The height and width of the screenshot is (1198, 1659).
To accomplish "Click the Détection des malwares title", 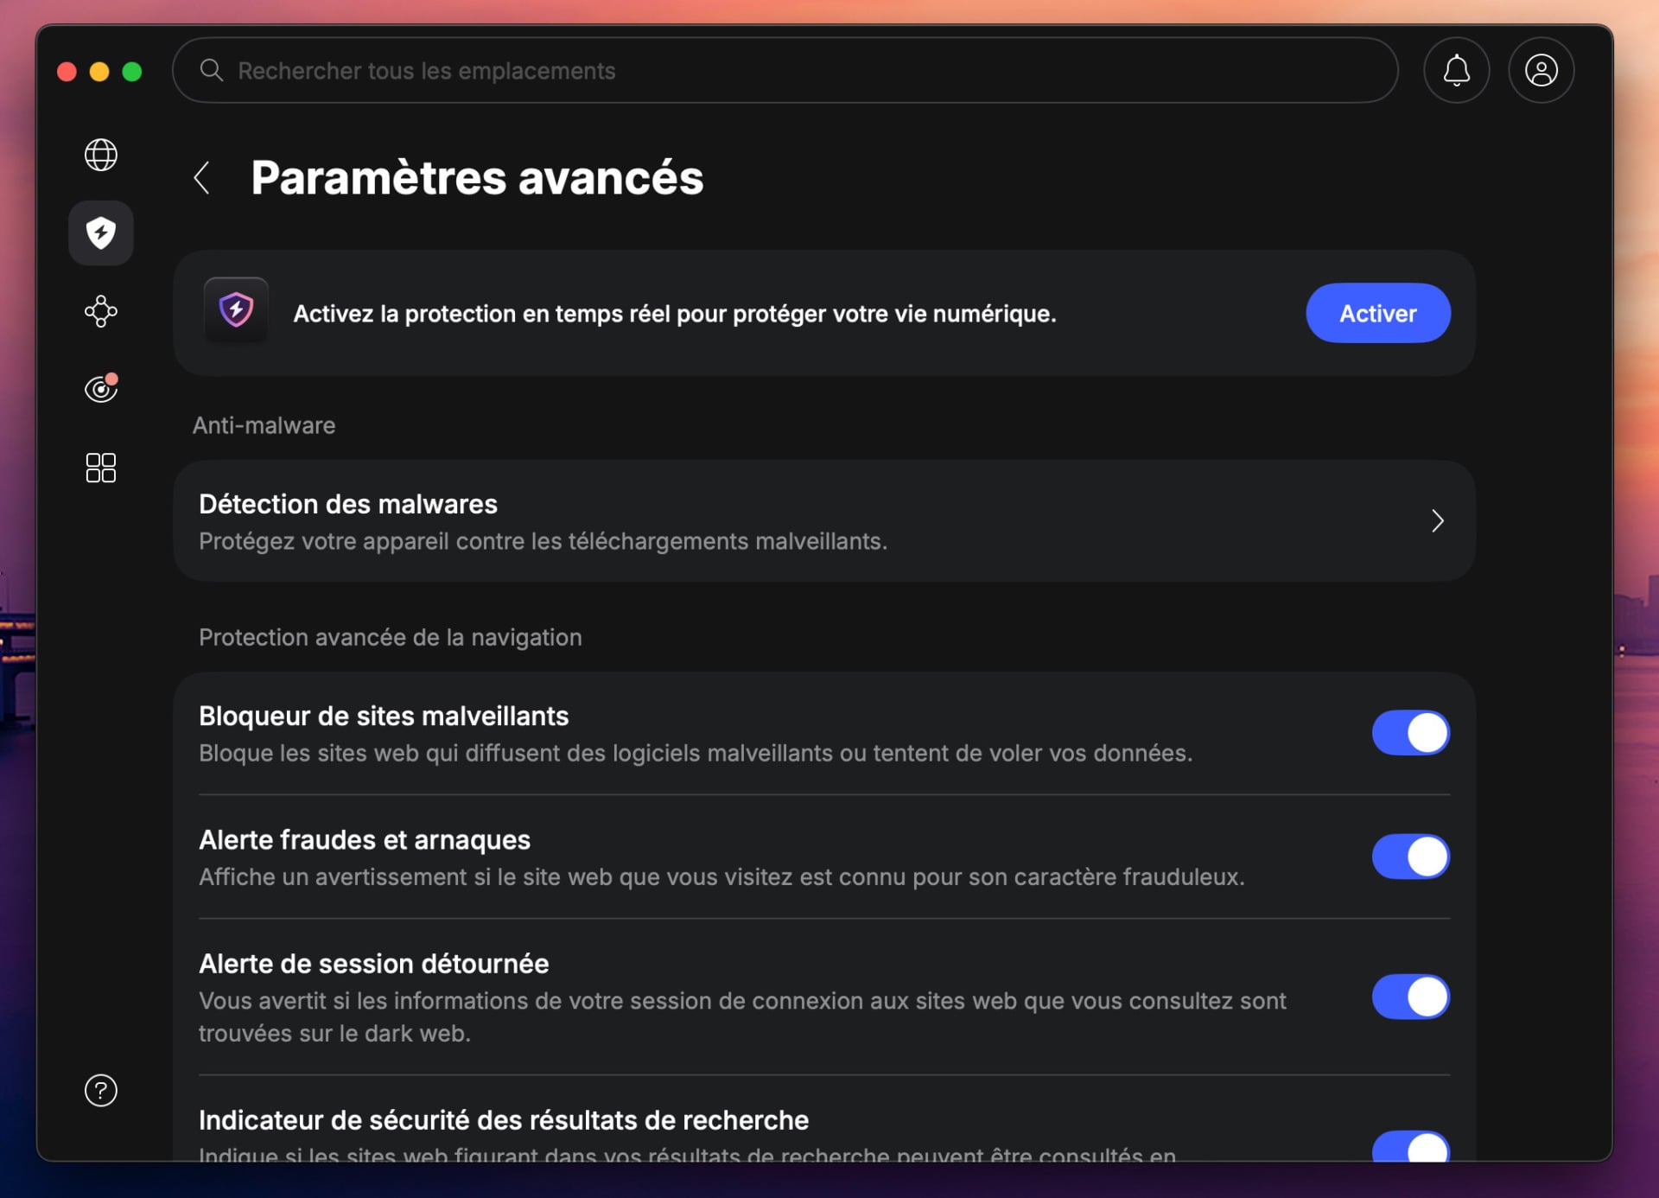I will coord(348,504).
